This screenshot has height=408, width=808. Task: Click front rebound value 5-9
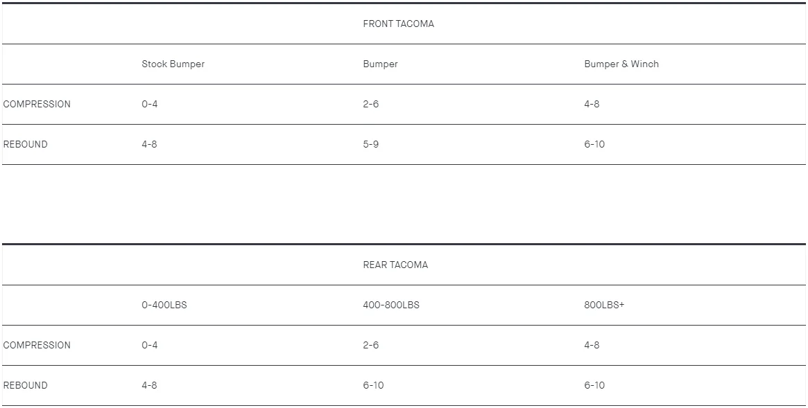coord(370,144)
